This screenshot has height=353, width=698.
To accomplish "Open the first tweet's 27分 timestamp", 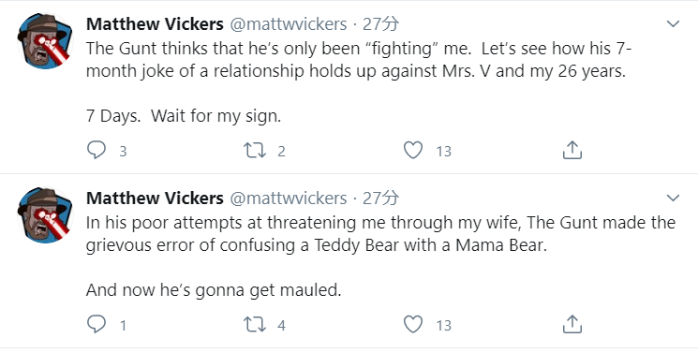I will pos(380,24).
